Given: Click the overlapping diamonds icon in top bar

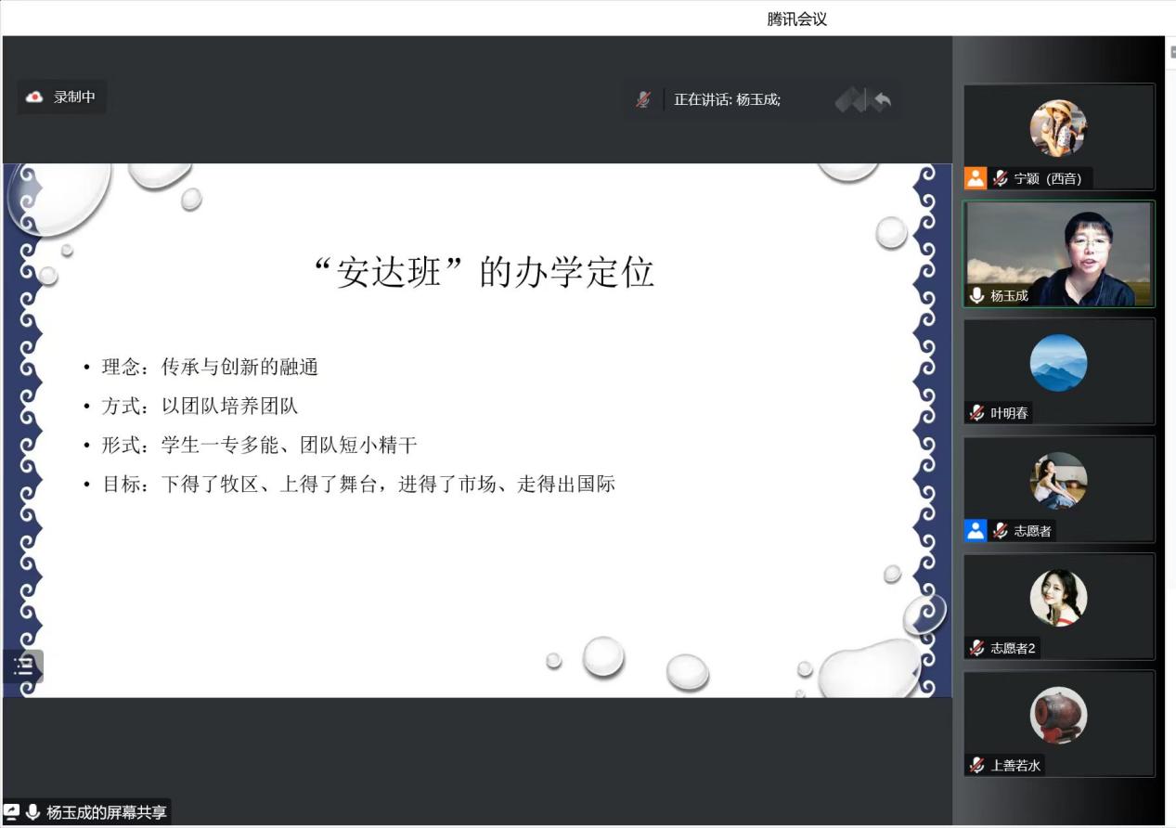Looking at the screenshot, I should pyautogui.click(x=850, y=99).
